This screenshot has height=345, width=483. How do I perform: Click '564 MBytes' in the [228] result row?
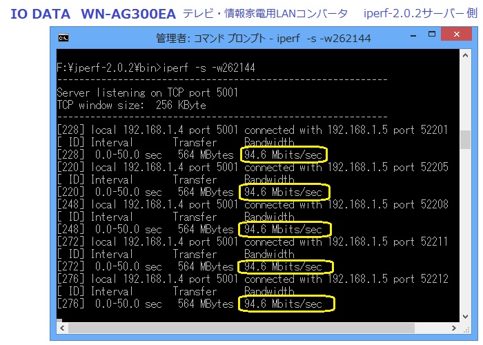tap(206, 155)
